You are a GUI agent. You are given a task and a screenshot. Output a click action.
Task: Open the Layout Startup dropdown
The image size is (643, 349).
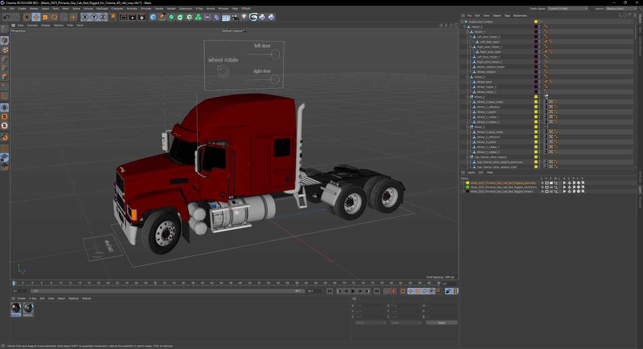[x=622, y=9]
